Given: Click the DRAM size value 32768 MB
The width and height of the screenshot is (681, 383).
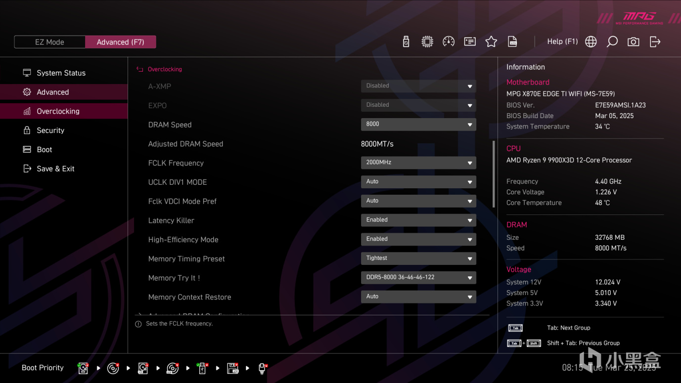Looking at the screenshot, I should point(610,238).
